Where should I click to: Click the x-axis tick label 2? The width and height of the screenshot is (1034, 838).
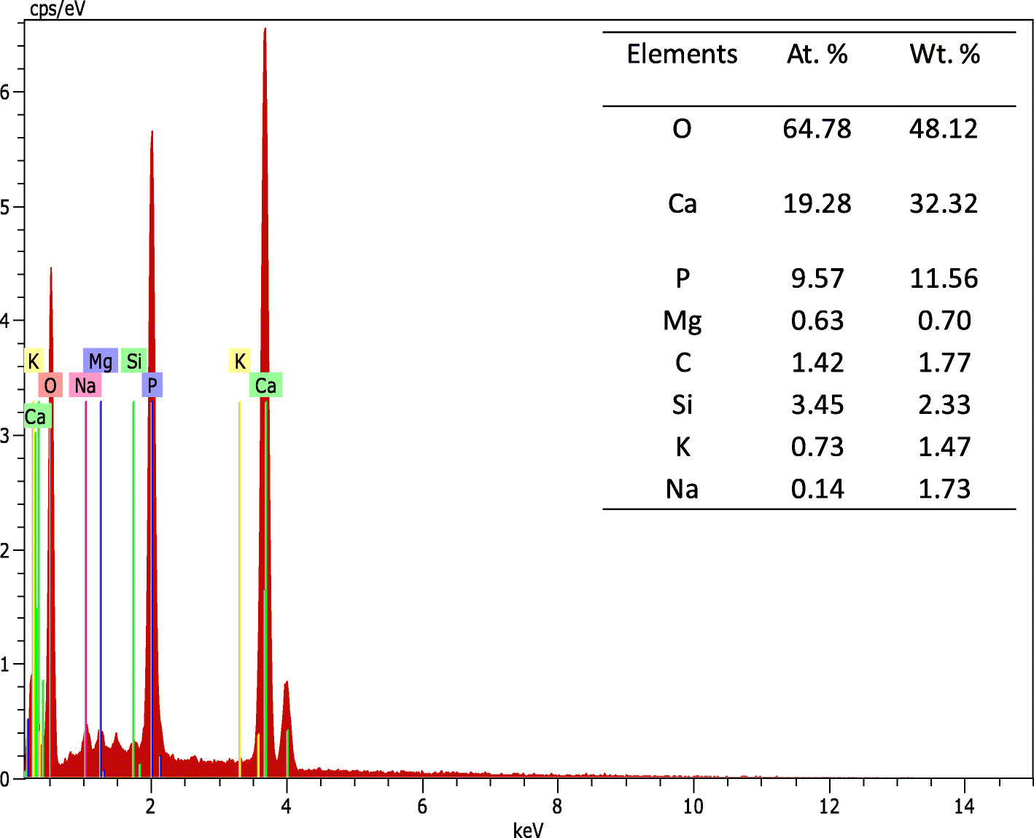[x=151, y=805]
